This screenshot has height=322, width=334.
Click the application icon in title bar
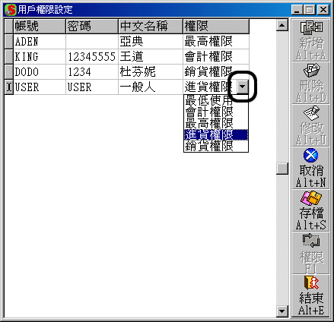(11, 10)
